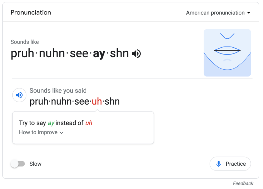Image resolution: width=263 pixels, height=189 pixels.
Task: Expand the How to improve section
Action: point(38,132)
